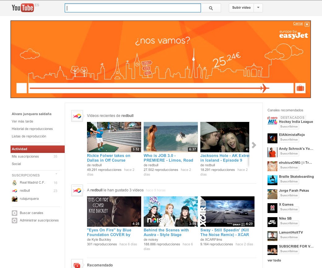Click 'Behind the Scenes with Austra' title

166,232
